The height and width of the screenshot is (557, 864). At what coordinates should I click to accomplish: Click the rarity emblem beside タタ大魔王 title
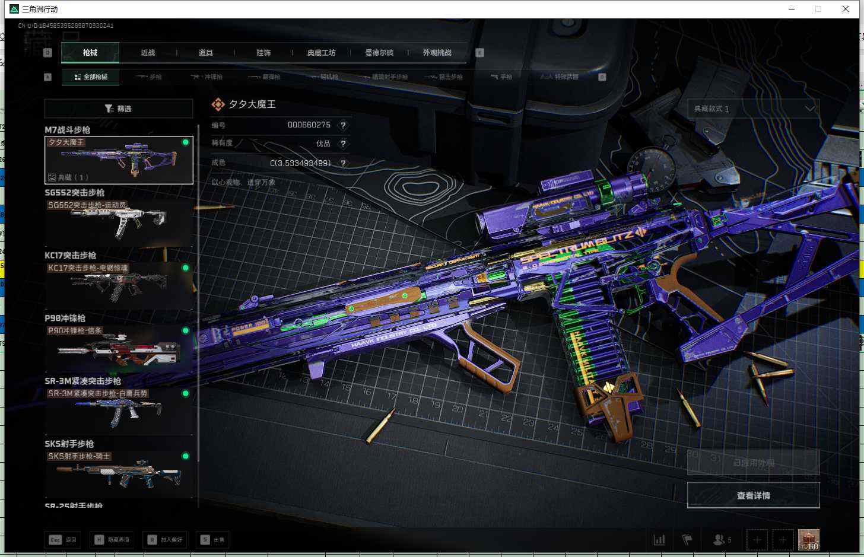(x=218, y=104)
